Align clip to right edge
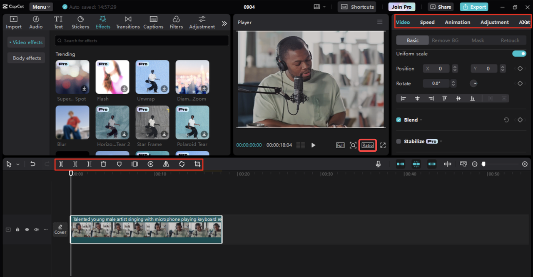The height and width of the screenshot is (277, 533). click(431, 98)
